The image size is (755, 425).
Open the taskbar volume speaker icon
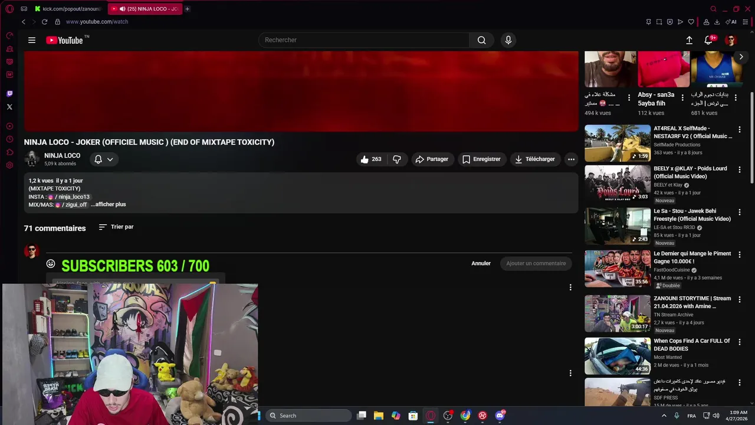[x=716, y=416]
